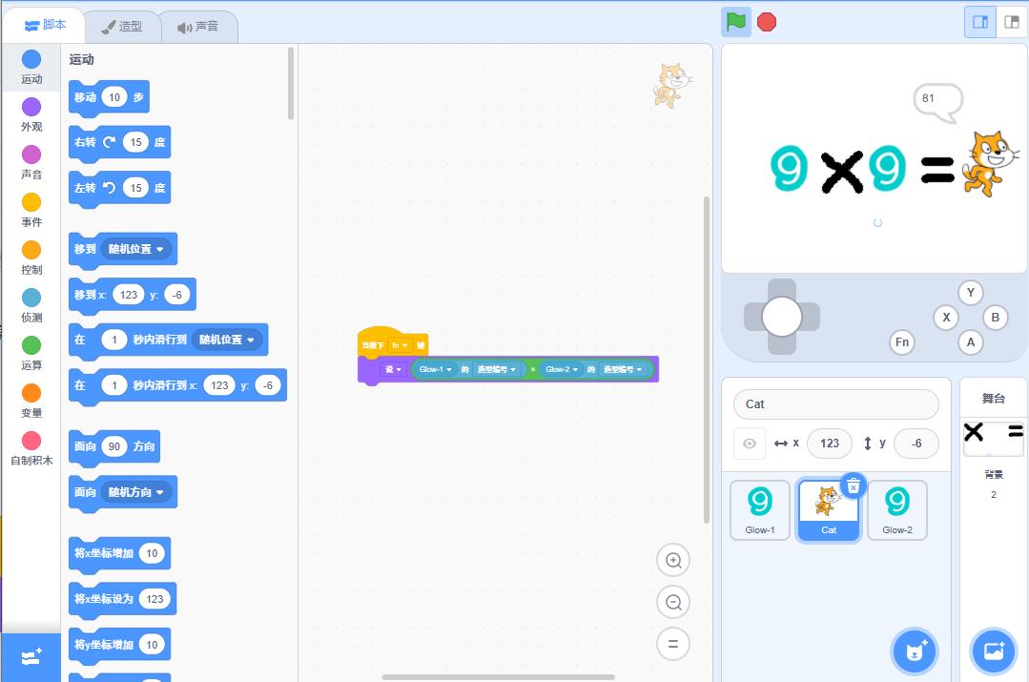Image resolution: width=1029 pixels, height=682 pixels.
Task: Click the A gamepad button
Action: click(971, 342)
